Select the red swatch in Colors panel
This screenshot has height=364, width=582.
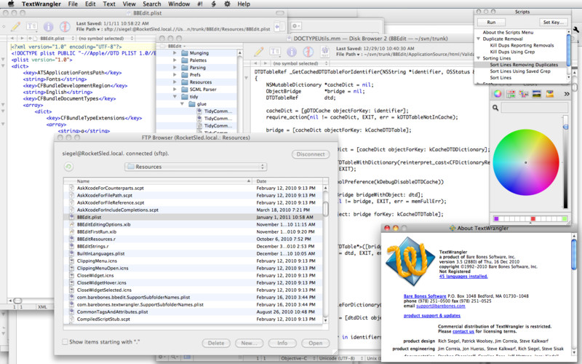533,219
